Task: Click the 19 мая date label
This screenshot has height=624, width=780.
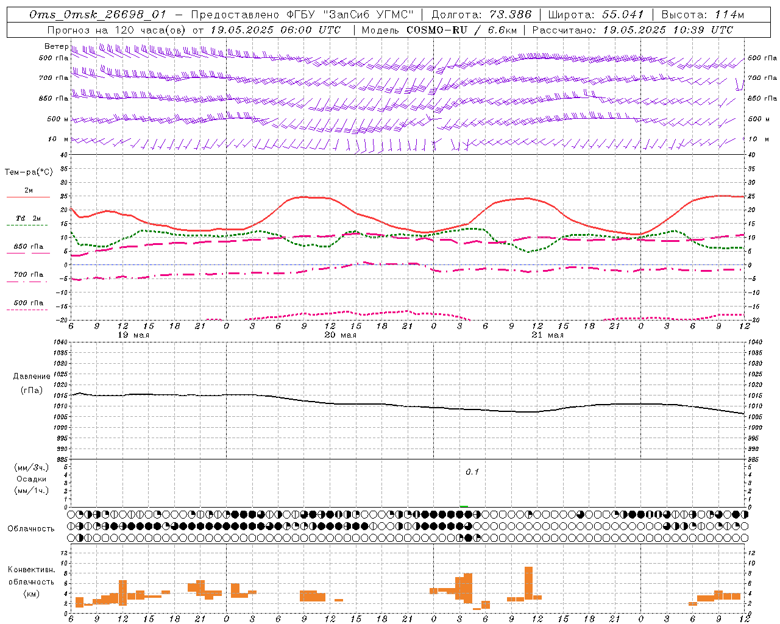Action: click(133, 335)
